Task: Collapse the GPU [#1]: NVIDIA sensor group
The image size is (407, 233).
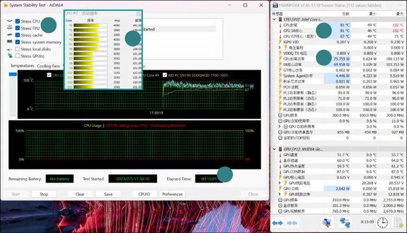Action: point(274,149)
